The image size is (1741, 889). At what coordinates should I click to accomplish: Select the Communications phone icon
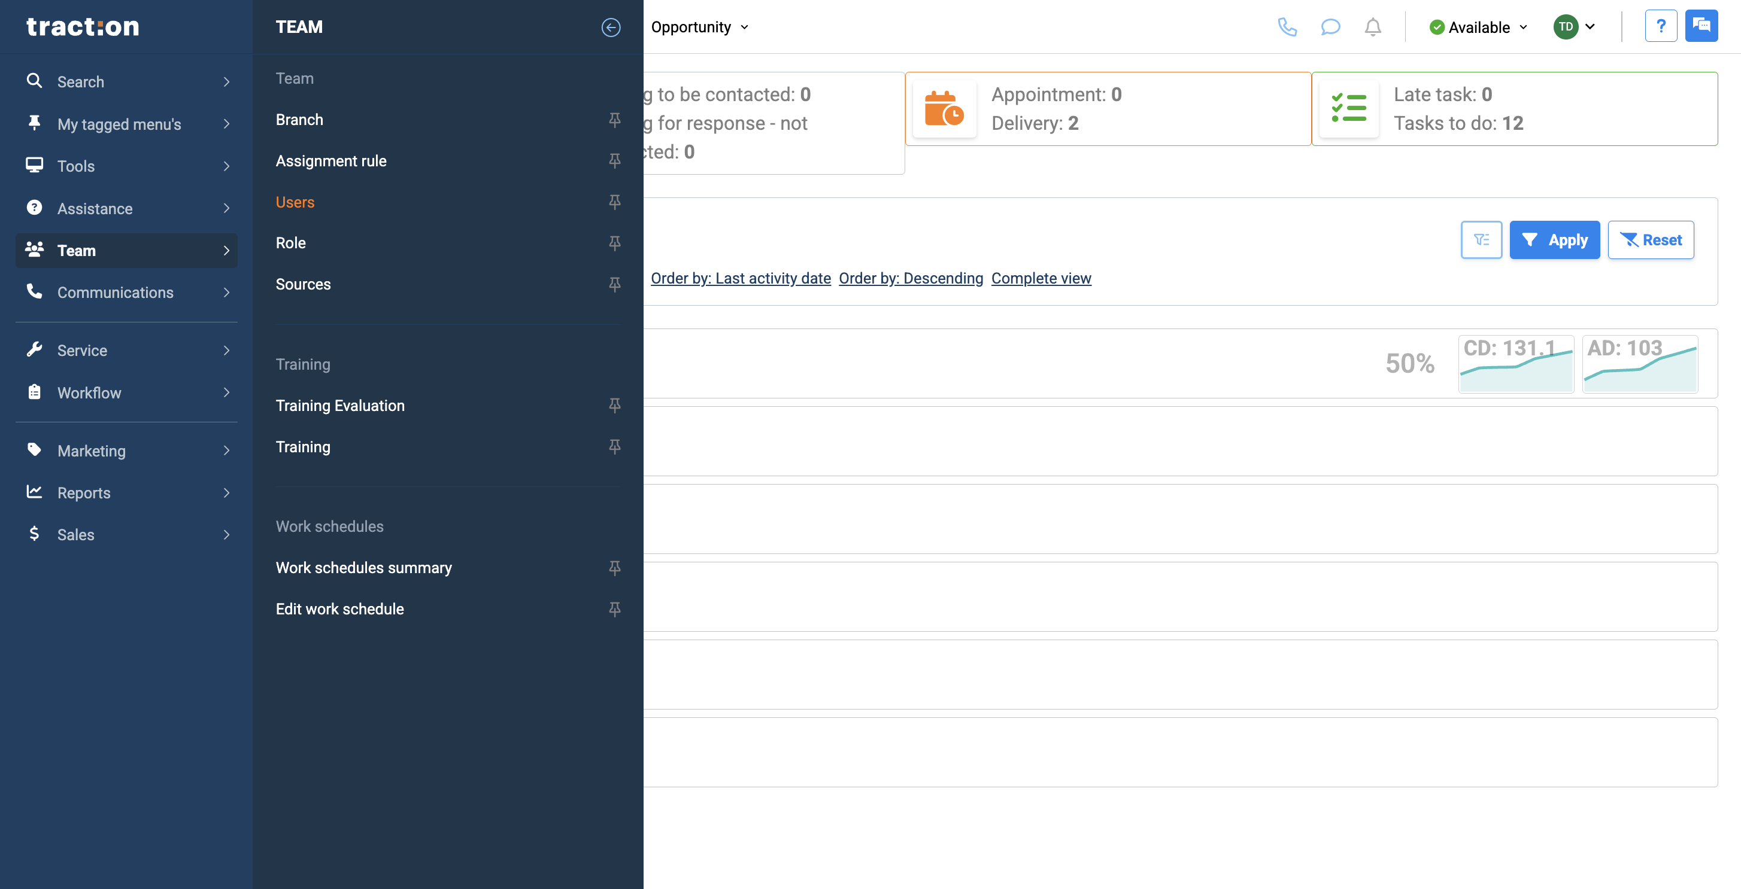[x=35, y=292]
